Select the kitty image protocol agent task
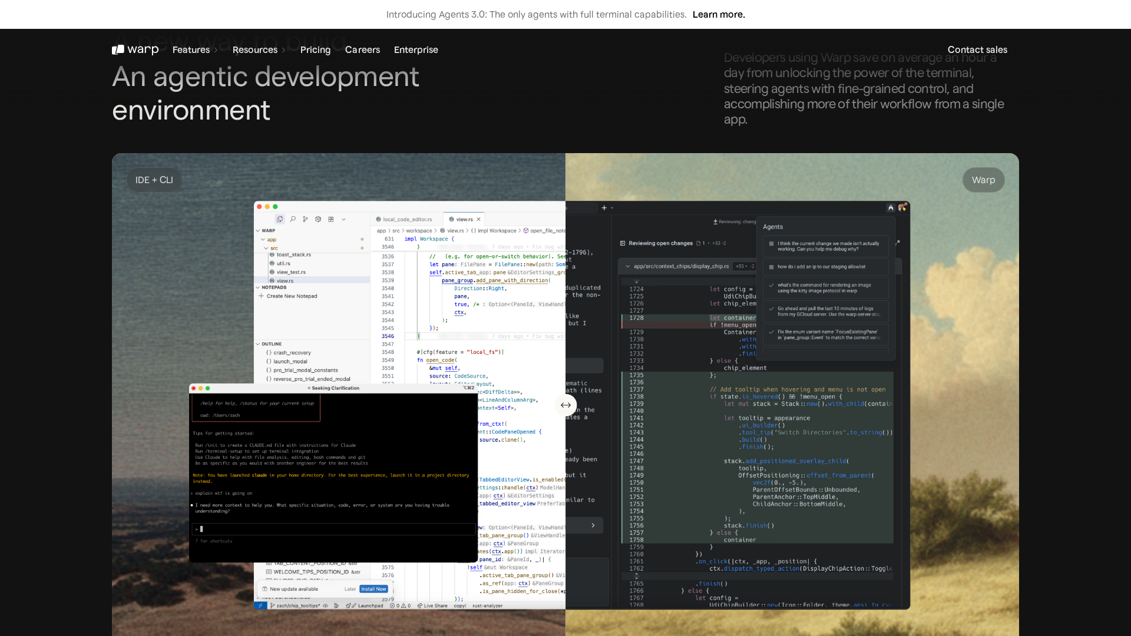1131x636 pixels. pyautogui.click(x=825, y=288)
